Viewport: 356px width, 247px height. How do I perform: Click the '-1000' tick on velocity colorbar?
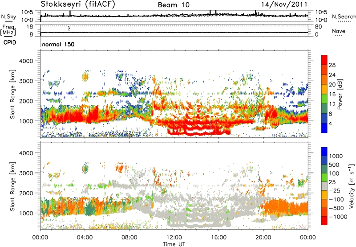tap(338, 217)
